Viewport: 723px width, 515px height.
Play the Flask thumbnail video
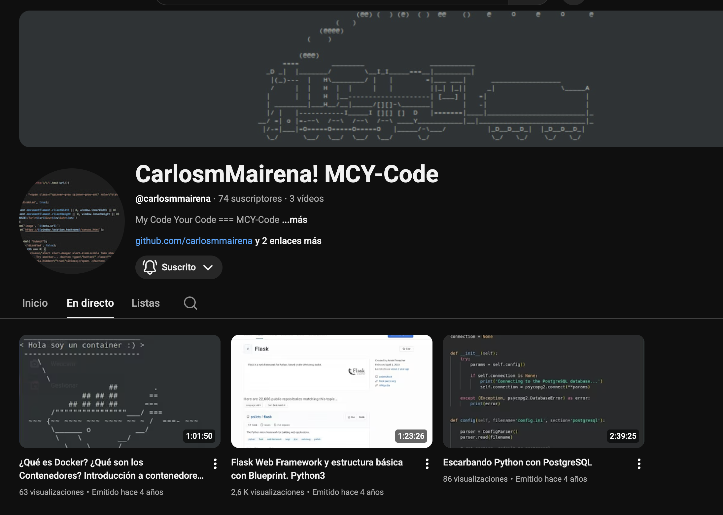(x=331, y=391)
